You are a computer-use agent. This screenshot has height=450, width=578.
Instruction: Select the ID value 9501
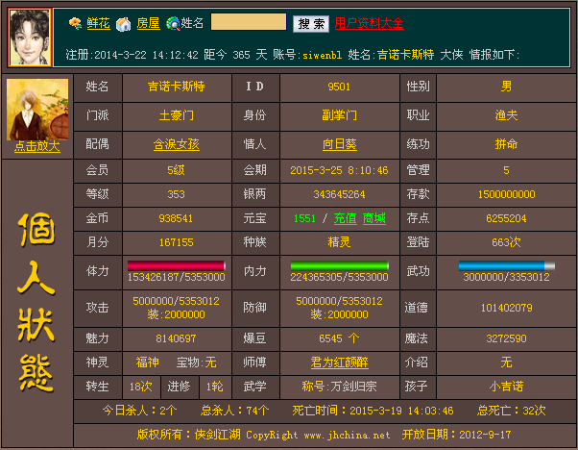coord(339,87)
